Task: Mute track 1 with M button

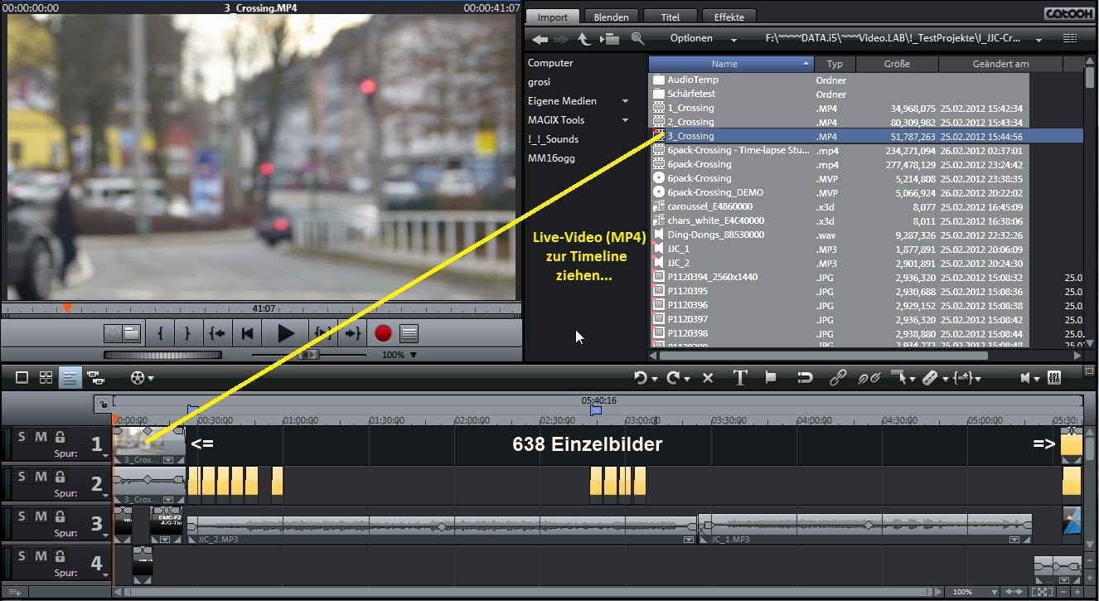Action: tap(41, 437)
